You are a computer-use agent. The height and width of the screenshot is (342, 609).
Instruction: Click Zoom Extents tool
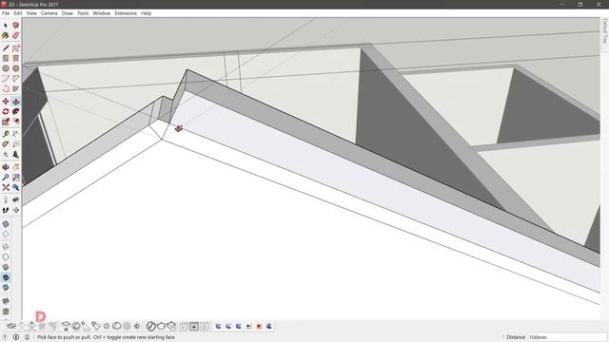click(x=6, y=187)
